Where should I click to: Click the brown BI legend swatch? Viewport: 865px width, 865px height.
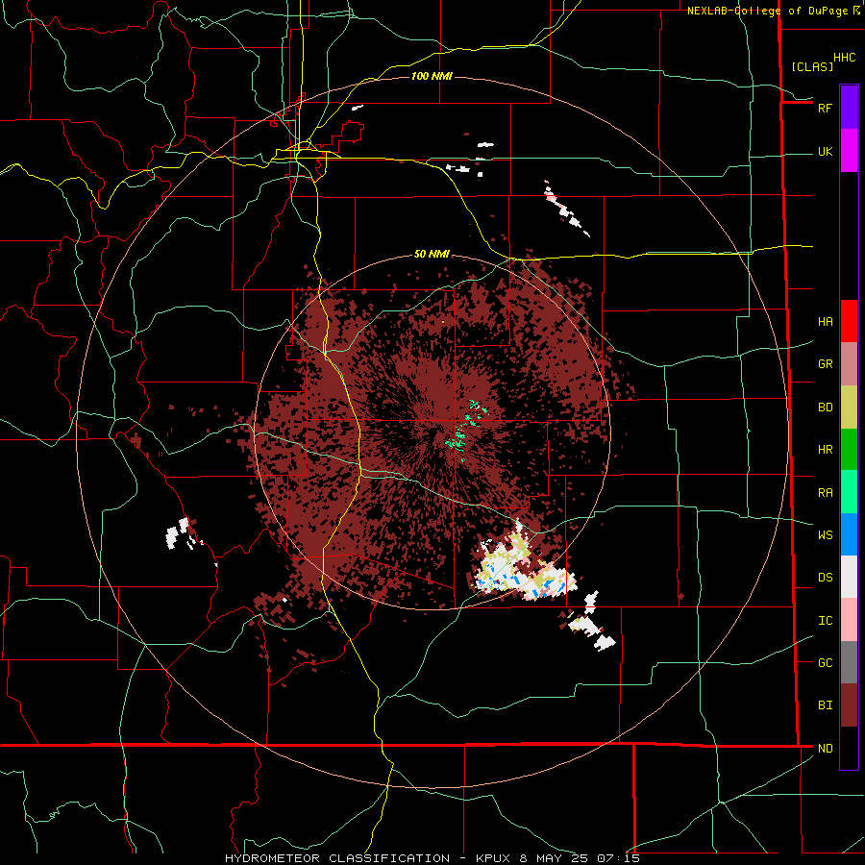tap(849, 705)
